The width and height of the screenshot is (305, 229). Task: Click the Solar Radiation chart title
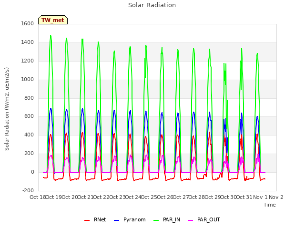point(152,5)
